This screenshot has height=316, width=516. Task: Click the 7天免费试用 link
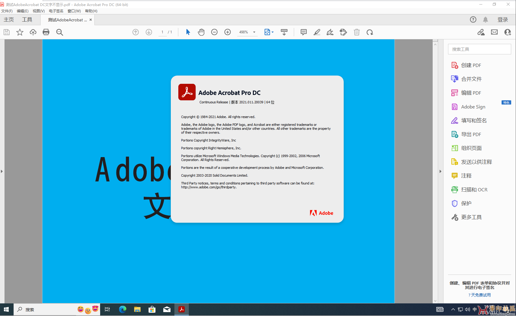pos(479,295)
